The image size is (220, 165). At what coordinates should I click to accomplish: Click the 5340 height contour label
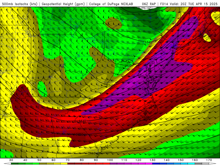coord(148,42)
